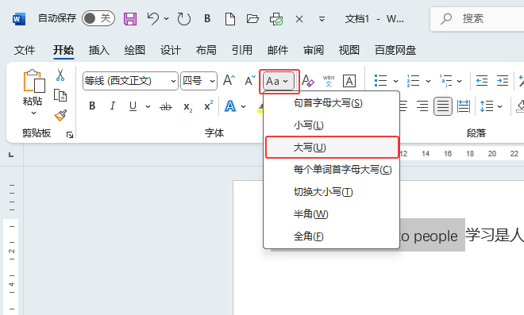Viewport: 524px width, 315px height.
Task: Click the multilevel list icon
Action: pyautogui.click(x=446, y=81)
